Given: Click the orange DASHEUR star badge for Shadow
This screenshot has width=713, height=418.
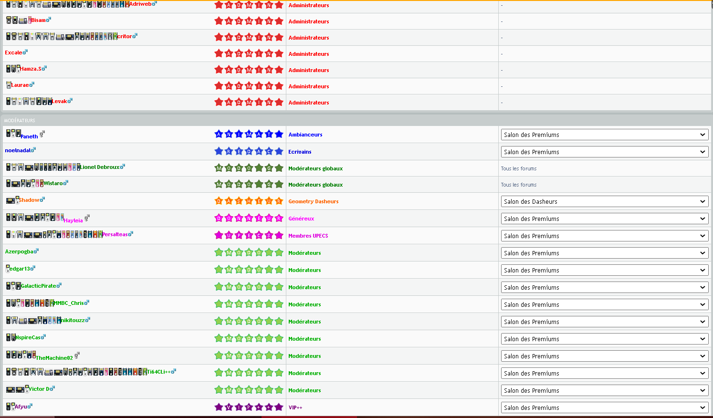Looking at the screenshot, I should (249, 201).
